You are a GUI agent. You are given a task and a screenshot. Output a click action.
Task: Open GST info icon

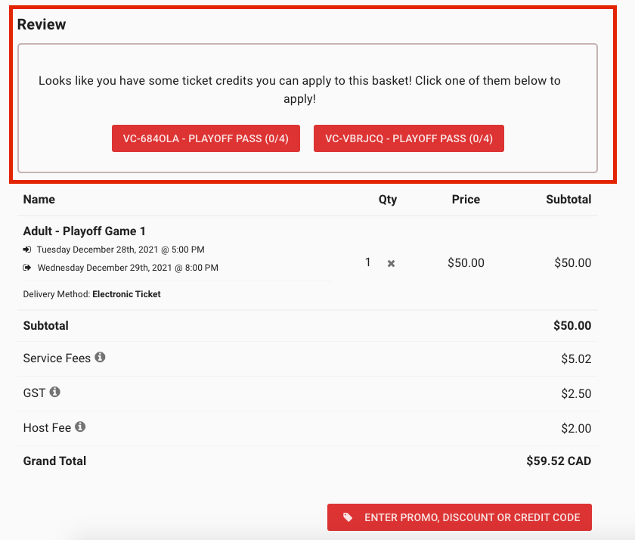click(x=54, y=392)
